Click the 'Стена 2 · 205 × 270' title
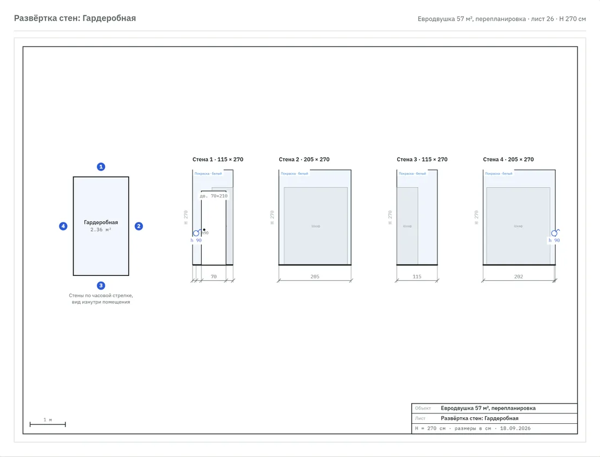The width and height of the screenshot is (600, 457). tap(304, 159)
